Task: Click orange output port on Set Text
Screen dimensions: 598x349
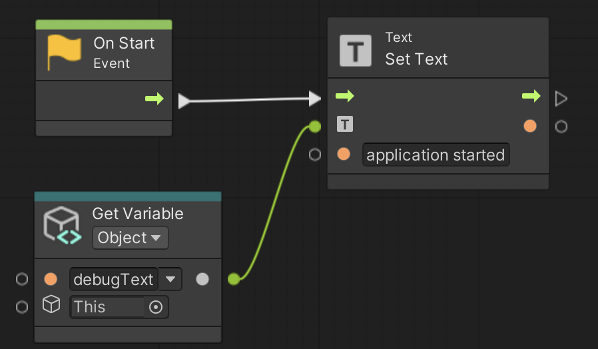Action: pyautogui.click(x=530, y=126)
